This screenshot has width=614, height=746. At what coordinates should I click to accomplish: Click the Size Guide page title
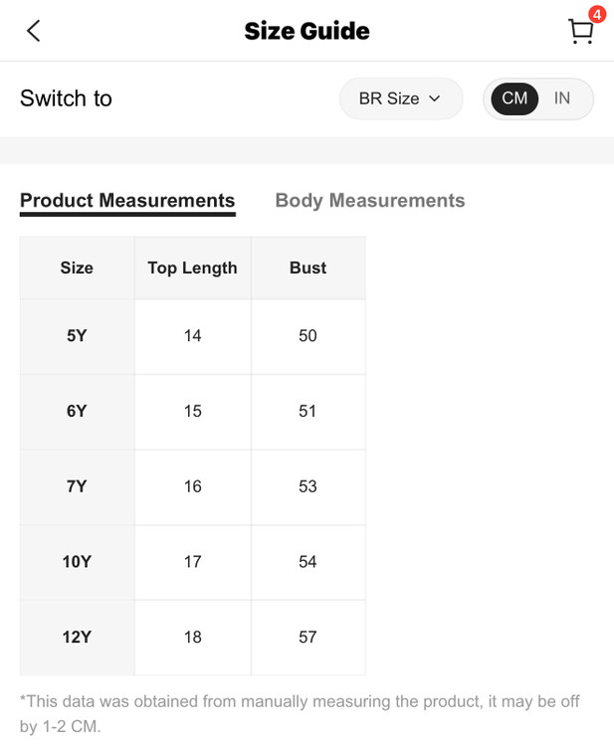click(x=307, y=31)
